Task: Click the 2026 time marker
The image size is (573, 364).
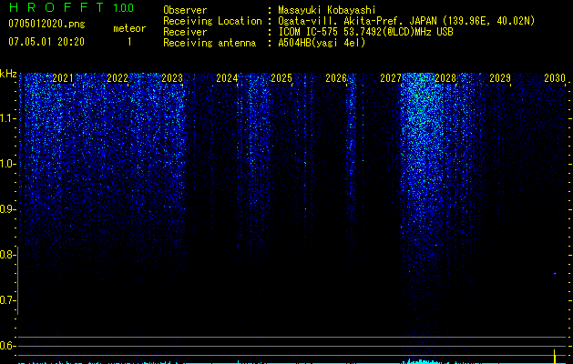Action: (336, 77)
